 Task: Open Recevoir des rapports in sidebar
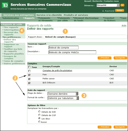pyautogui.click(x=11, y=33)
